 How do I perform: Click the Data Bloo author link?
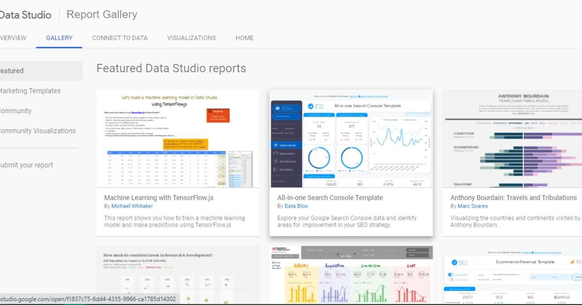coord(297,206)
